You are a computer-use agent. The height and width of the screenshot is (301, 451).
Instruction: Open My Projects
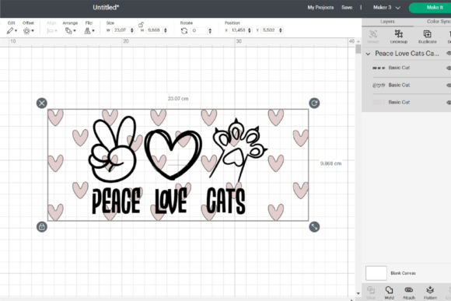point(320,8)
